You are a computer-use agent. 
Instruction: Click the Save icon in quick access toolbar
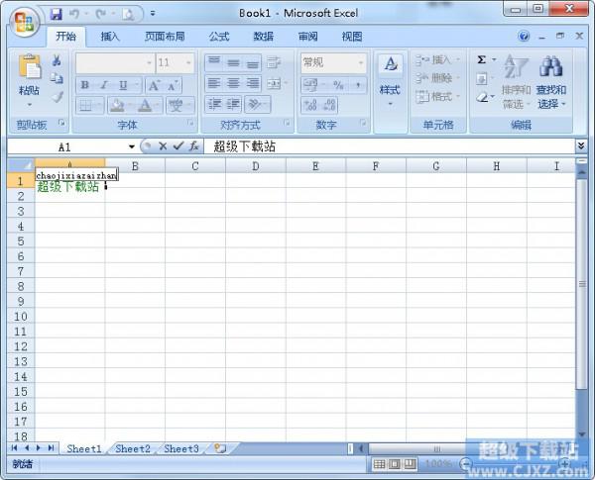(x=56, y=14)
